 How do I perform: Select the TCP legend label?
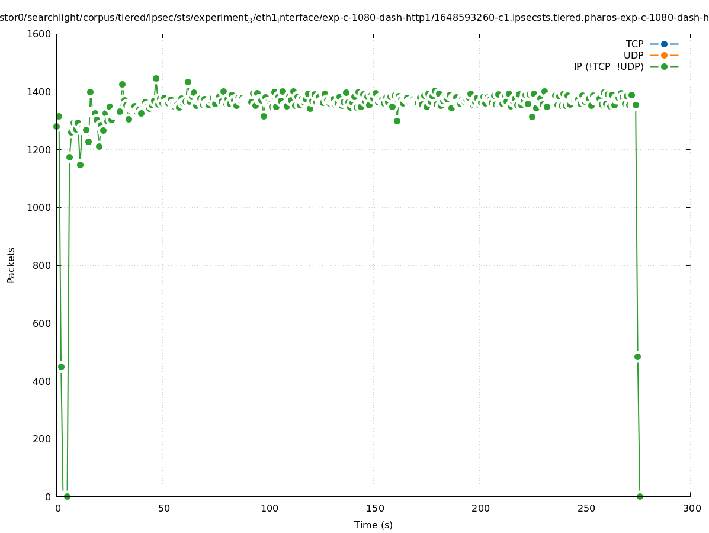pos(634,44)
